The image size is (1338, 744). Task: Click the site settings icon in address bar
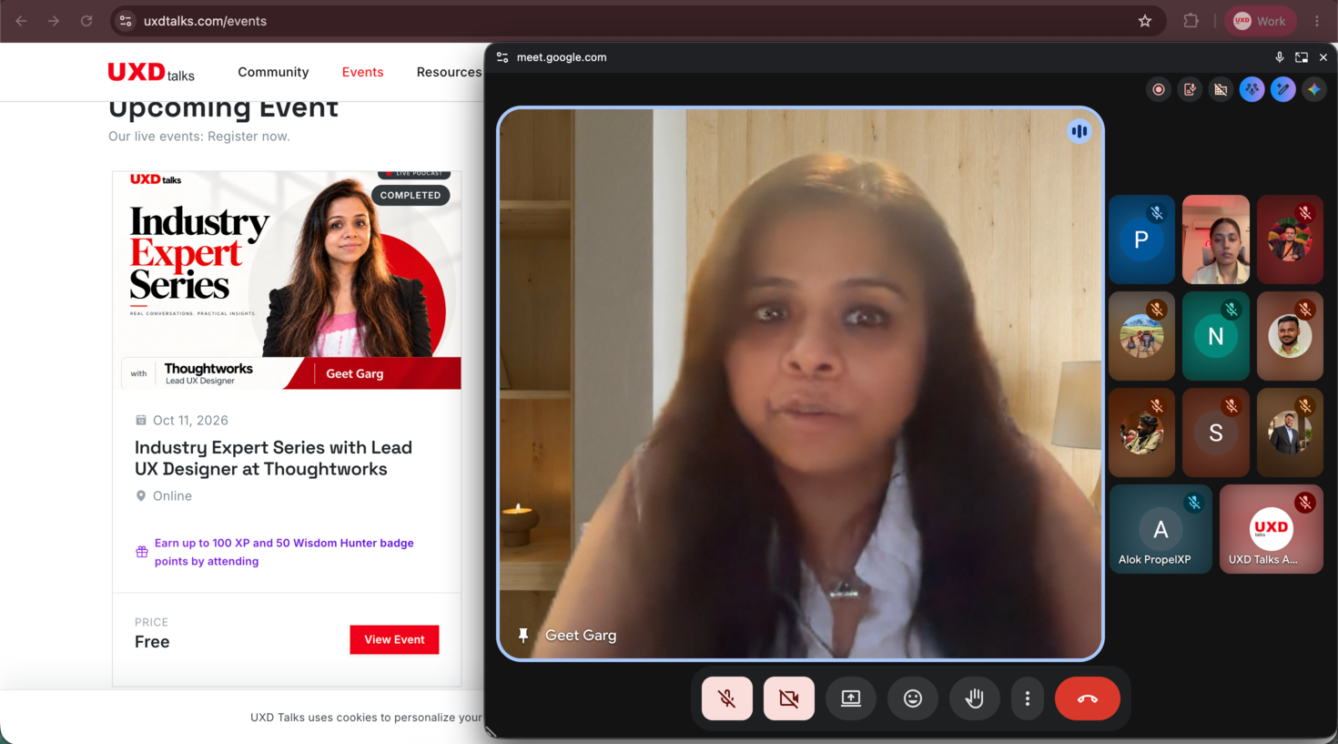pos(127,21)
